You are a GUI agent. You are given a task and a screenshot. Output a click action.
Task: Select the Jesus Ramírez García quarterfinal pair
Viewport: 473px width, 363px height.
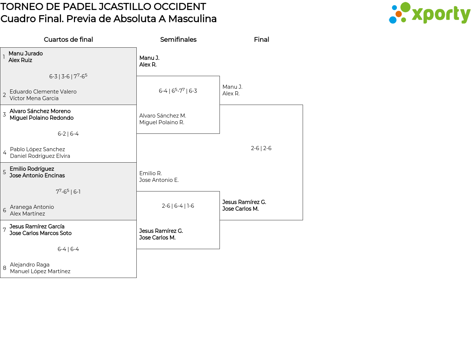pyautogui.click(x=40, y=230)
